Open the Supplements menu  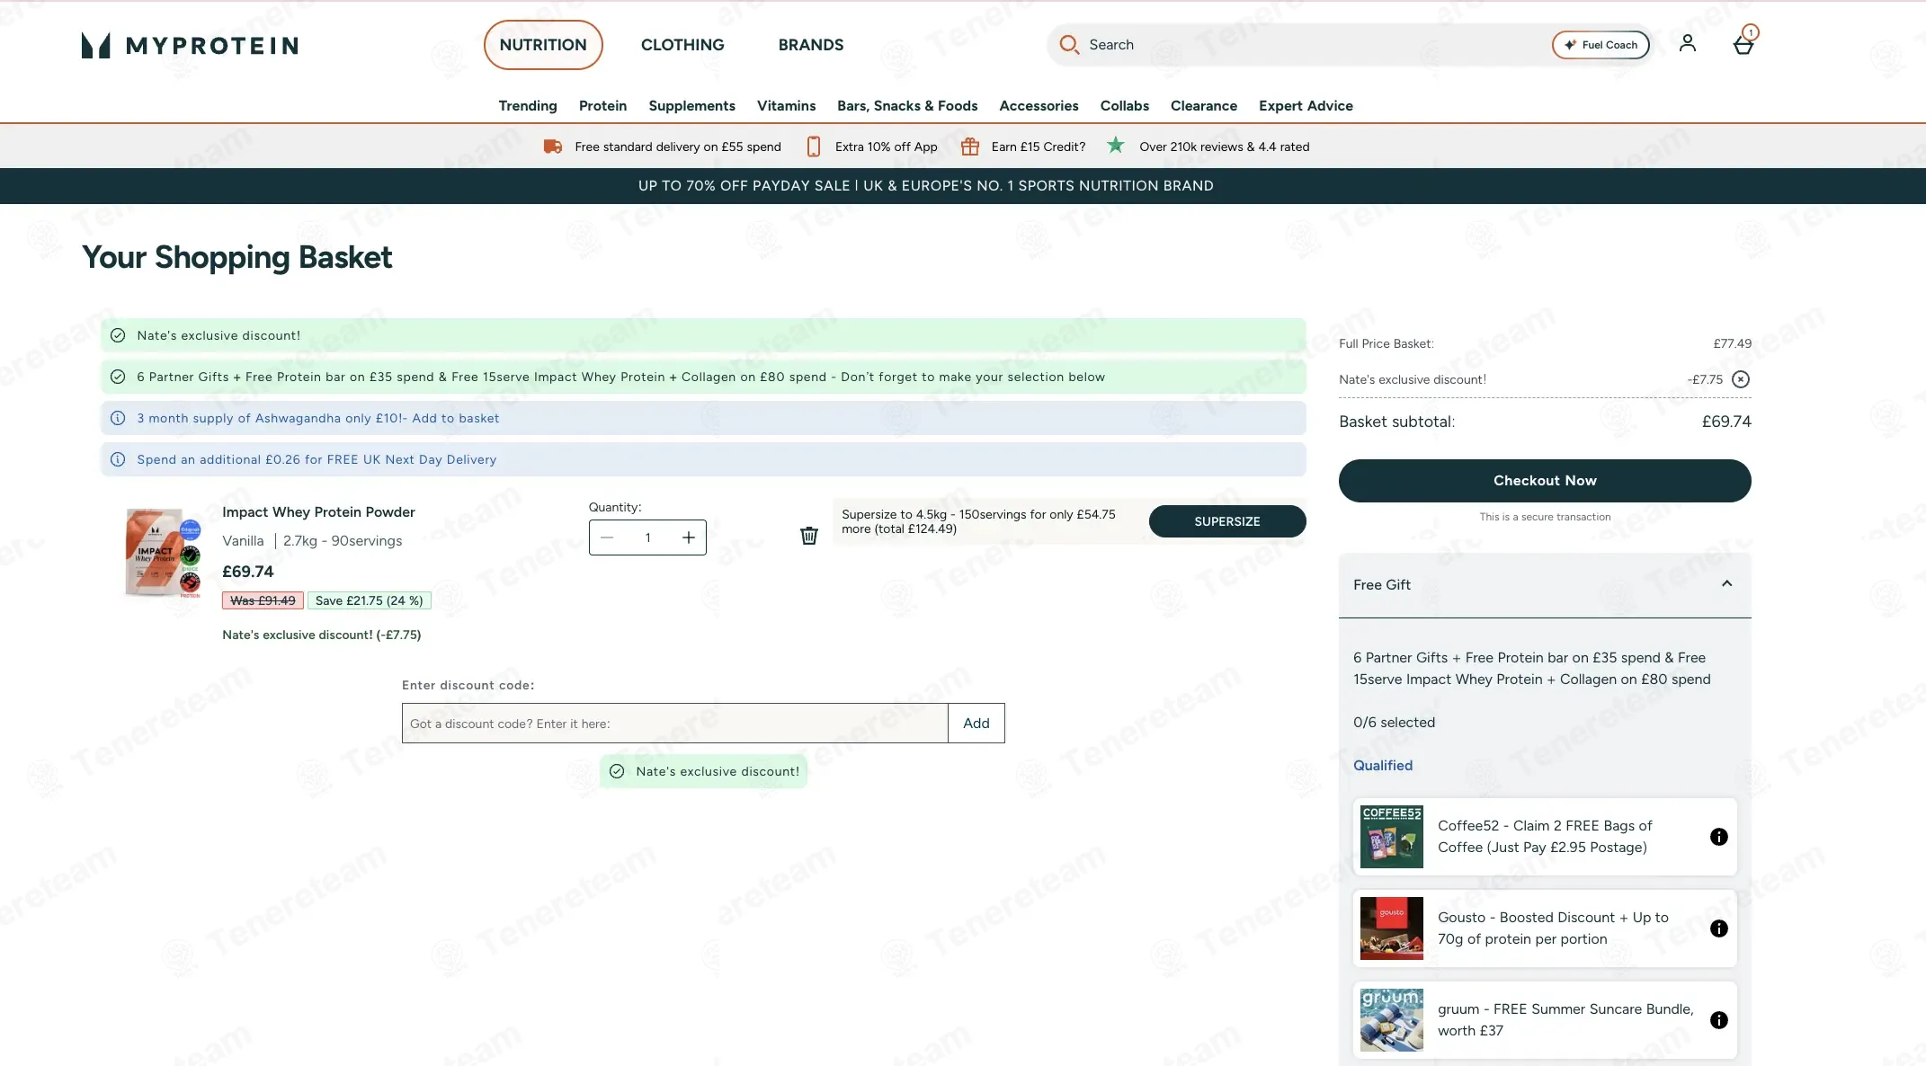(691, 106)
